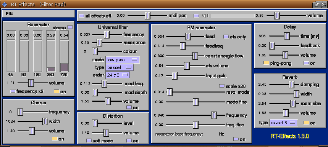The height and width of the screenshot is (147, 328).
Task: Click the 0.54 value box above 720 band
Action: (64, 35)
